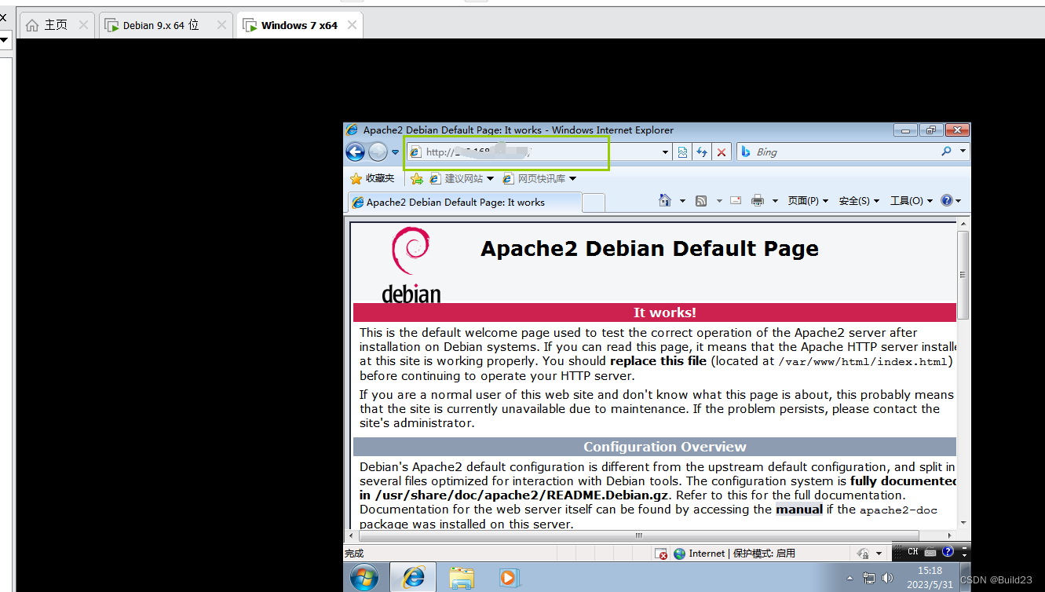Refresh the page with the refresh icon

tap(702, 152)
